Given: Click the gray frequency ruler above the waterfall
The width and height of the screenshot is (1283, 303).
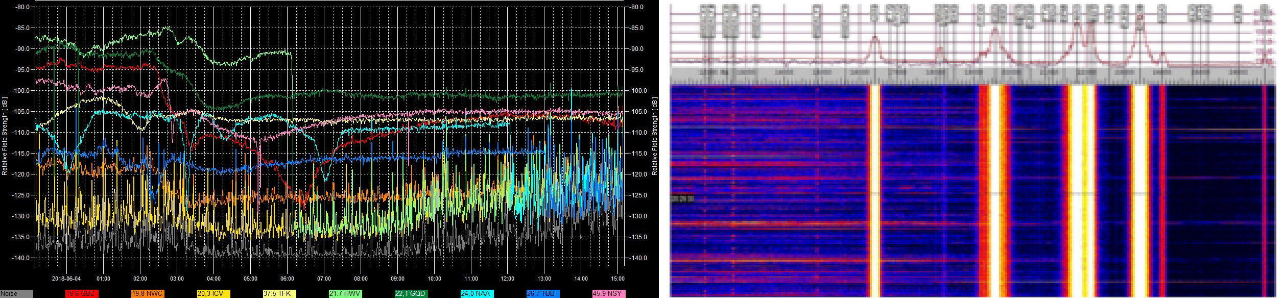Looking at the screenshot, I should click(x=970, y=75).
